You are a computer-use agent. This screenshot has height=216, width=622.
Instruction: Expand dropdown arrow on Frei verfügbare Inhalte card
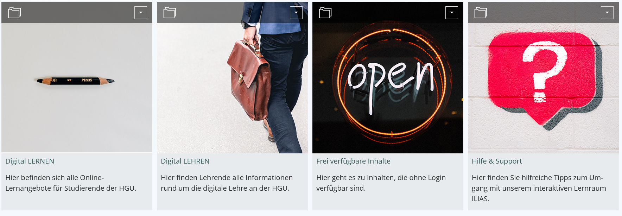click(x=452, y=13)
